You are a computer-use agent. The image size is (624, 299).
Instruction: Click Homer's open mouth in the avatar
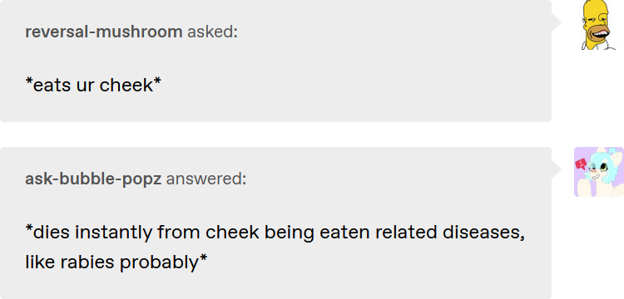[599, 35]
